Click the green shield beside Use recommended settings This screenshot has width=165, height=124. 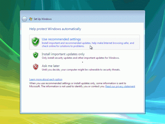click(x=36, y=42)
